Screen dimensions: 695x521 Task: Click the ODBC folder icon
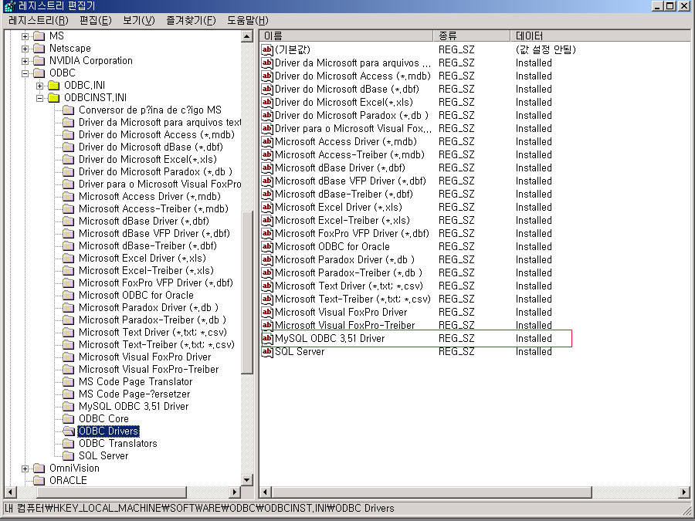click(39, 73)
